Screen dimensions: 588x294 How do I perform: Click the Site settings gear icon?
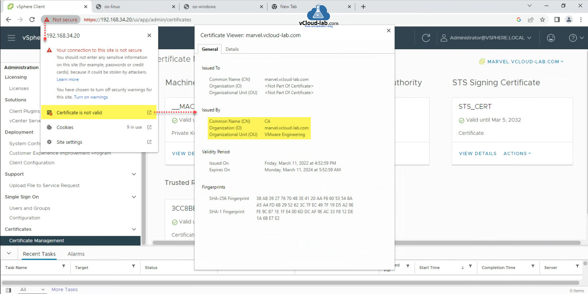pos(49,142)
